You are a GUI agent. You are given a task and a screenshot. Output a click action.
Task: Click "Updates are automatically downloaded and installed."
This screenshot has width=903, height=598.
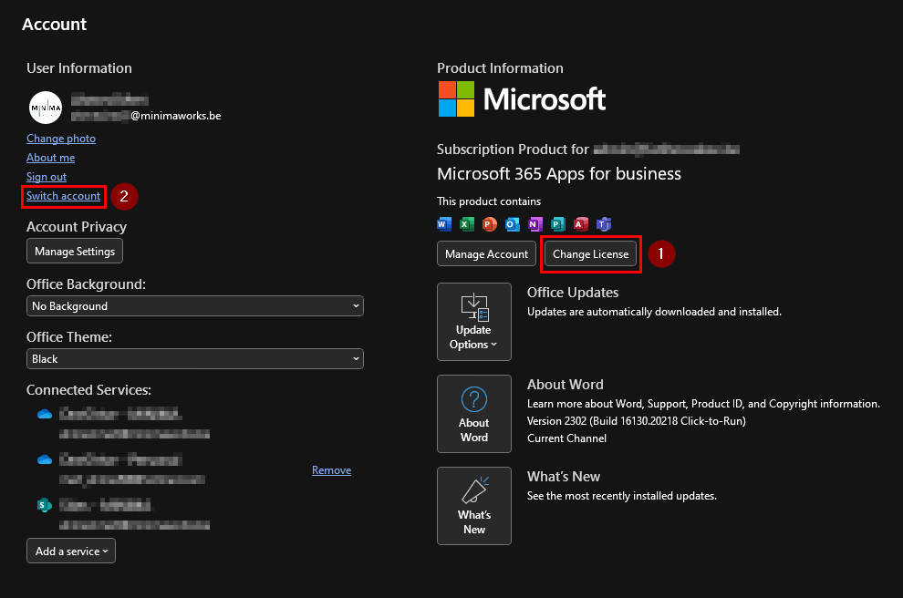tap(654, 312)
